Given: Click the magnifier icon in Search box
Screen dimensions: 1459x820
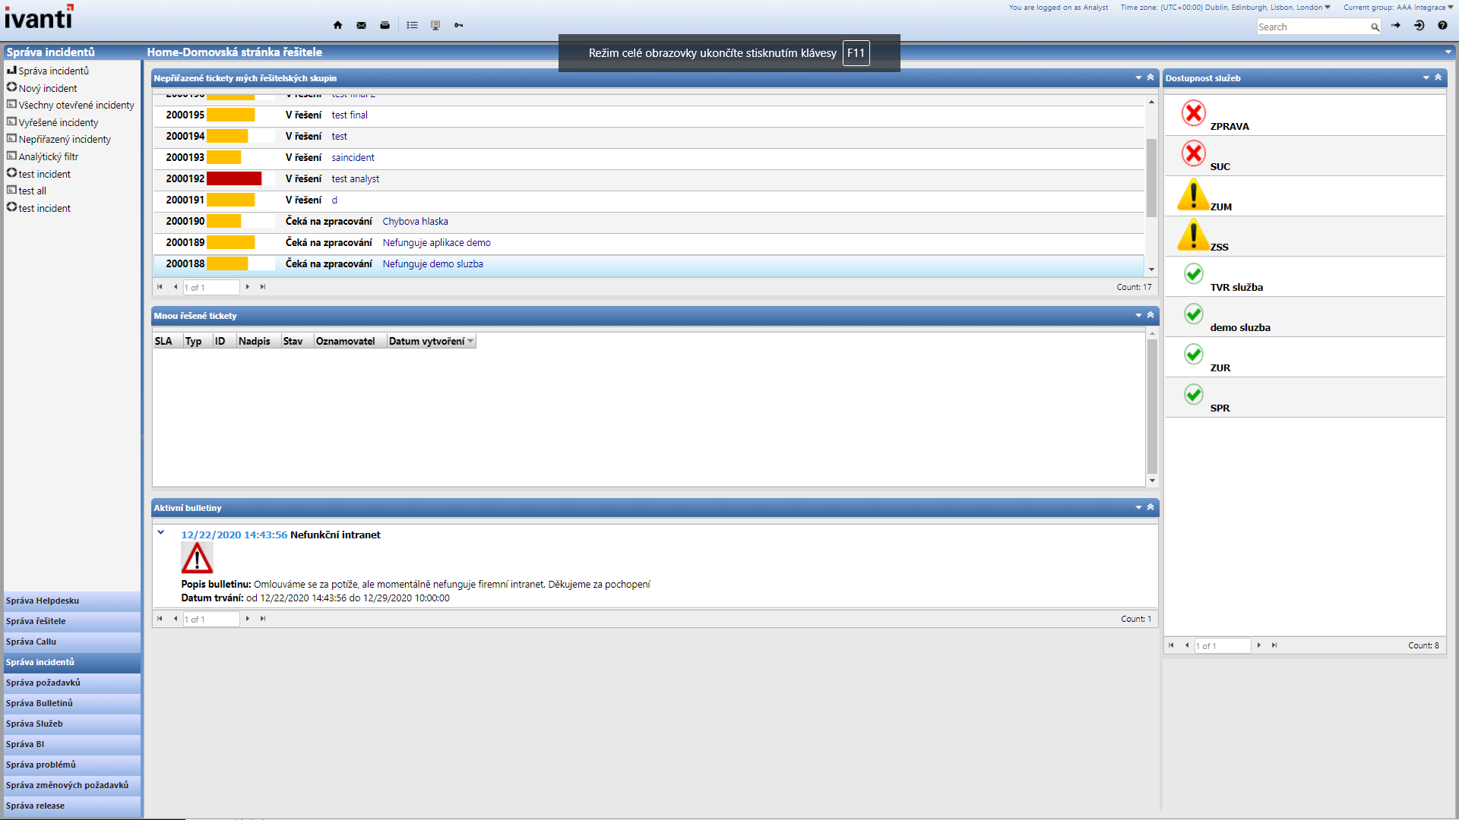Looking at the screenshot, I should click(1375, 27).
